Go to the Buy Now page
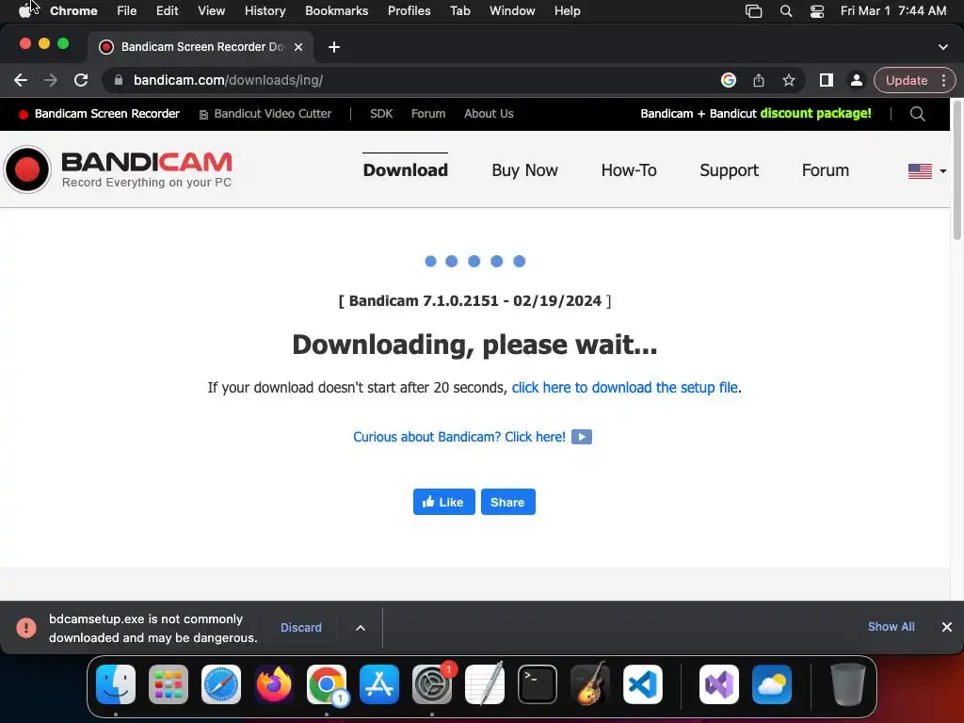 (524, 170)
